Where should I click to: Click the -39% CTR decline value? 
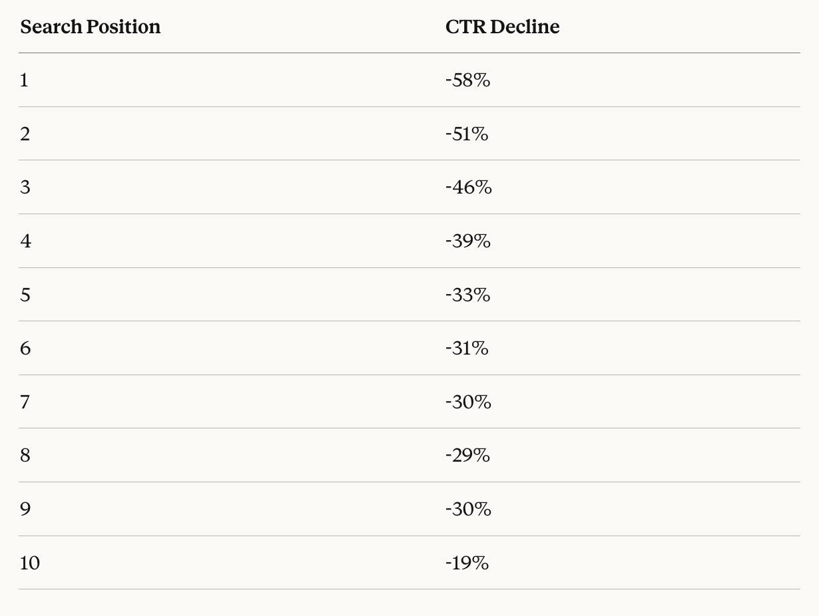[x=467, y=241]
